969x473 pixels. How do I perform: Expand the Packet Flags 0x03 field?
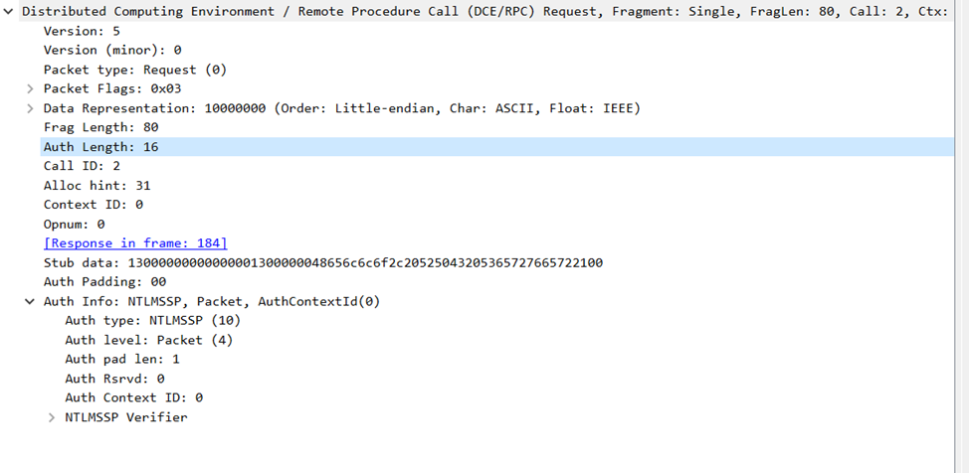31,88
